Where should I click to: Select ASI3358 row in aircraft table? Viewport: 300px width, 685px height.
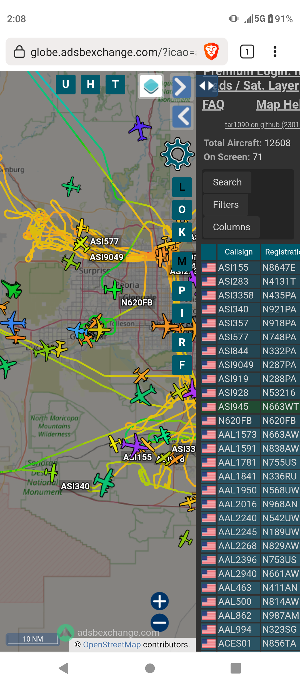[250, 295]
